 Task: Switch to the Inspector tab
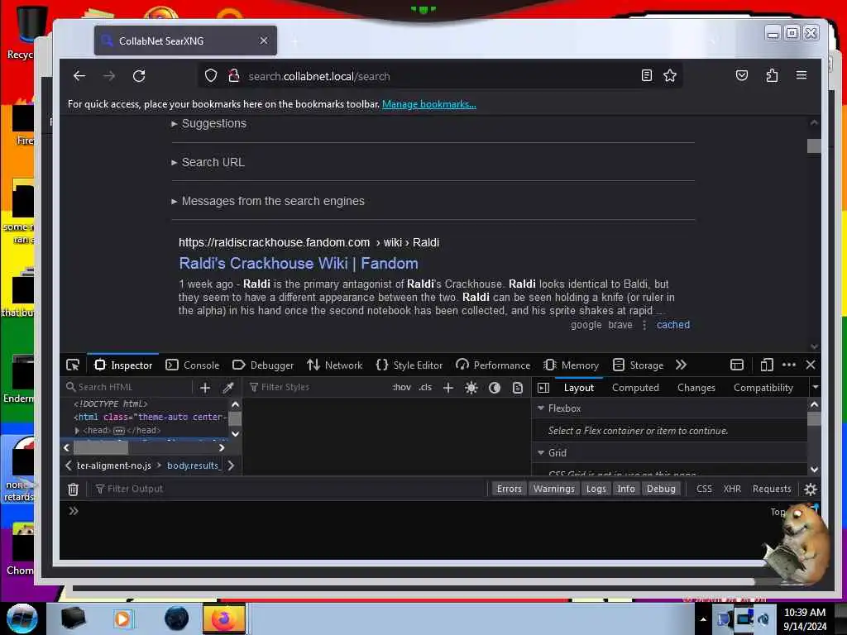point(123,365)
